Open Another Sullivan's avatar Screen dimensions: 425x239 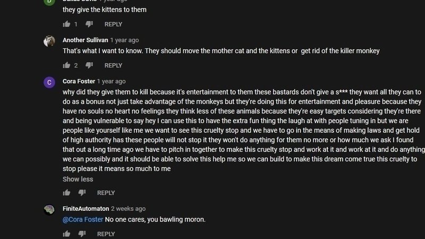click(x=49, y=41)
